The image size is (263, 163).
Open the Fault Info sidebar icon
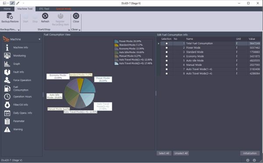pyautogui.click(x=7, y=72)
